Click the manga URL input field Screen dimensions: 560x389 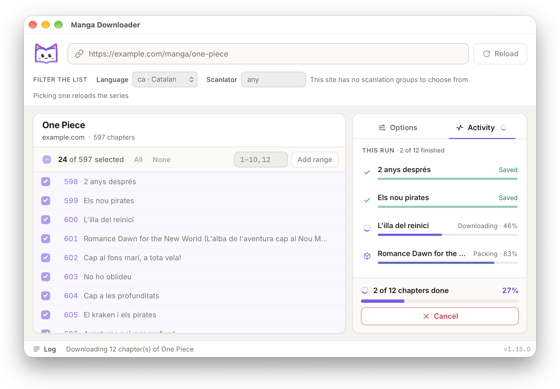(x=268, y=54)
